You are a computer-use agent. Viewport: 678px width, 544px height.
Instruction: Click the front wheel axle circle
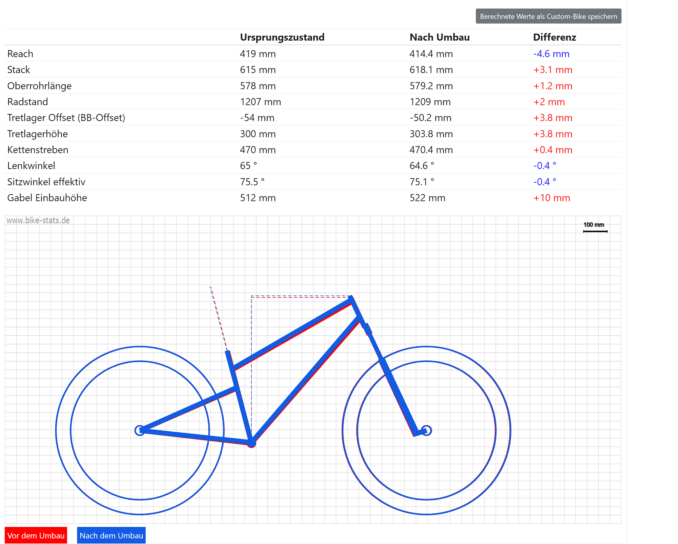click(x=426, y=430)
